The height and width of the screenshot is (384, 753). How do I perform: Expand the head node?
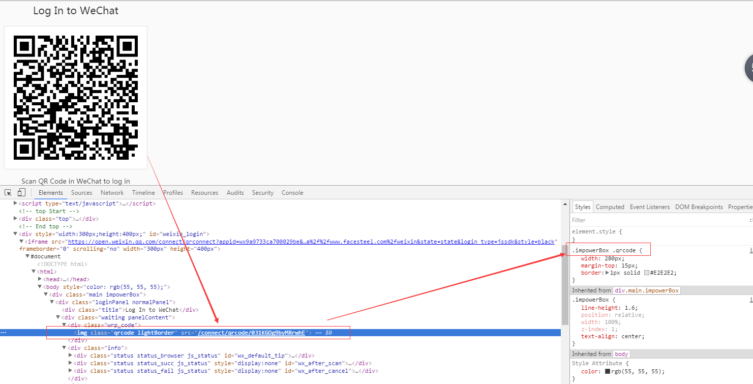point(40,280)
